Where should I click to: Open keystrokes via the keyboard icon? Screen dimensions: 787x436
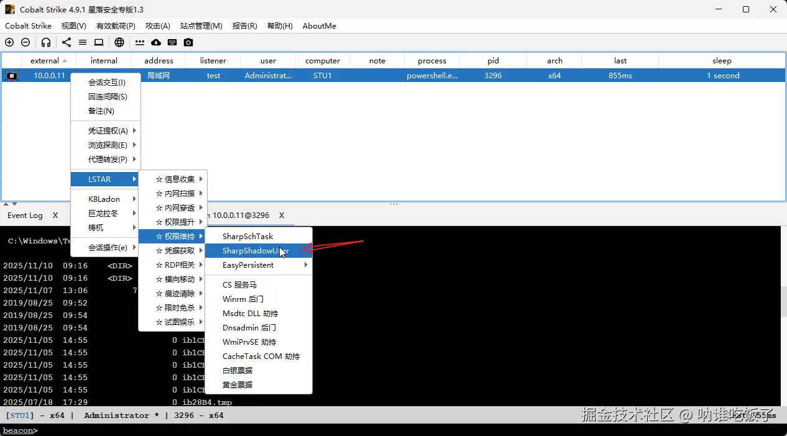pos(172,42)
